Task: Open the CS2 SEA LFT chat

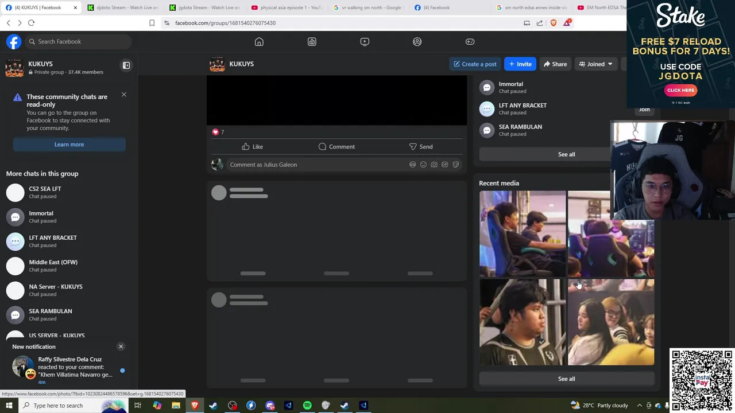Action: pos(69,192)
